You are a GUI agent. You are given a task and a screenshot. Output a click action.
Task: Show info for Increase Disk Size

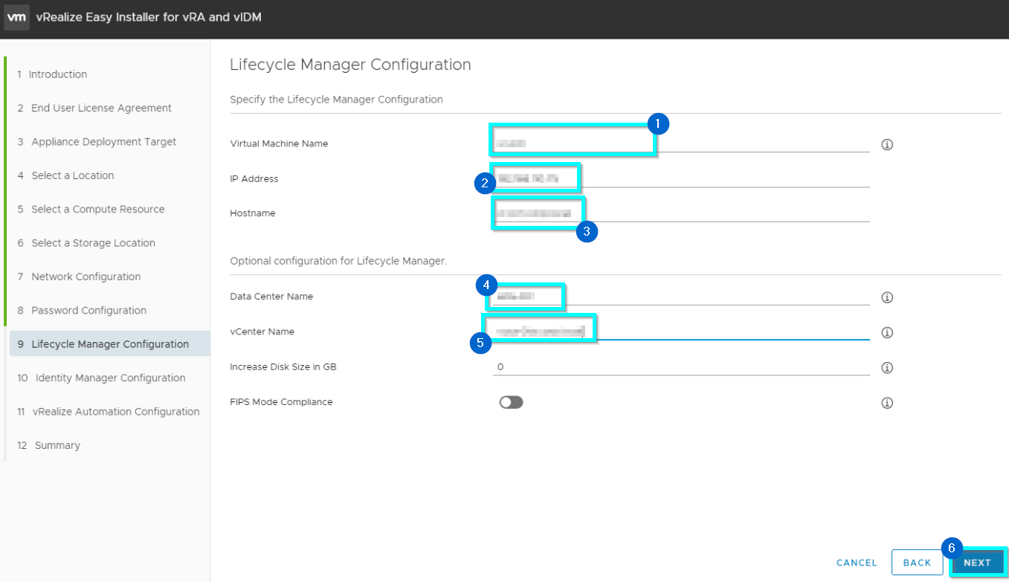[x=886, y=367]
